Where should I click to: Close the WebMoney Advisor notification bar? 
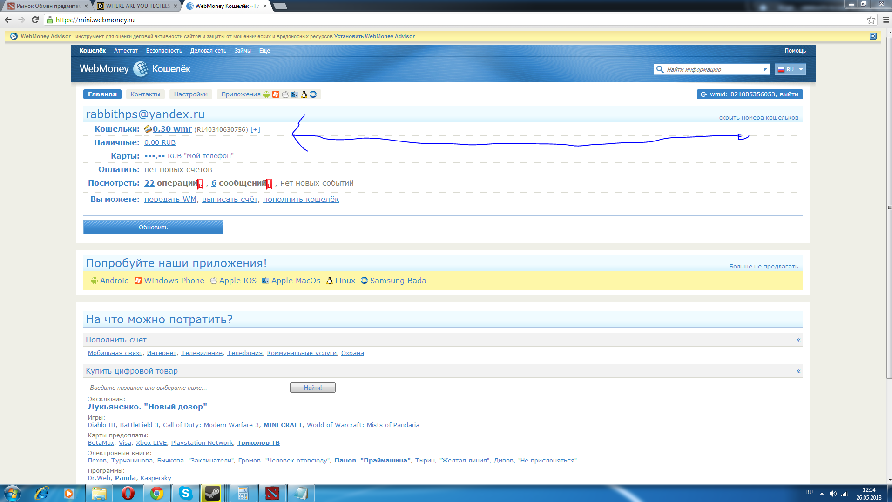tap(873, 36)
